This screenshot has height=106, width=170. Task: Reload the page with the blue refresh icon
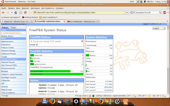click(16, 12)
